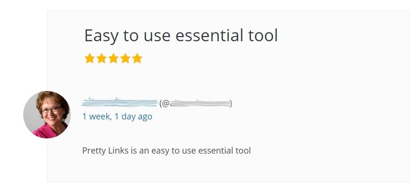Click the middle star of the rating
418x191 pixels.
point(113,58)
